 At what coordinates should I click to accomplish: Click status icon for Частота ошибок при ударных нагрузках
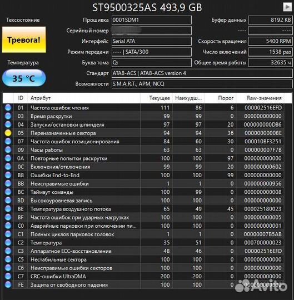click(8, 217)
